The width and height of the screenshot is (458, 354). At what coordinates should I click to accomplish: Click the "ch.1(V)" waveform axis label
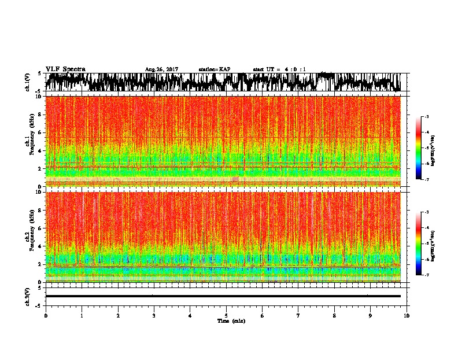pos(28,82)
